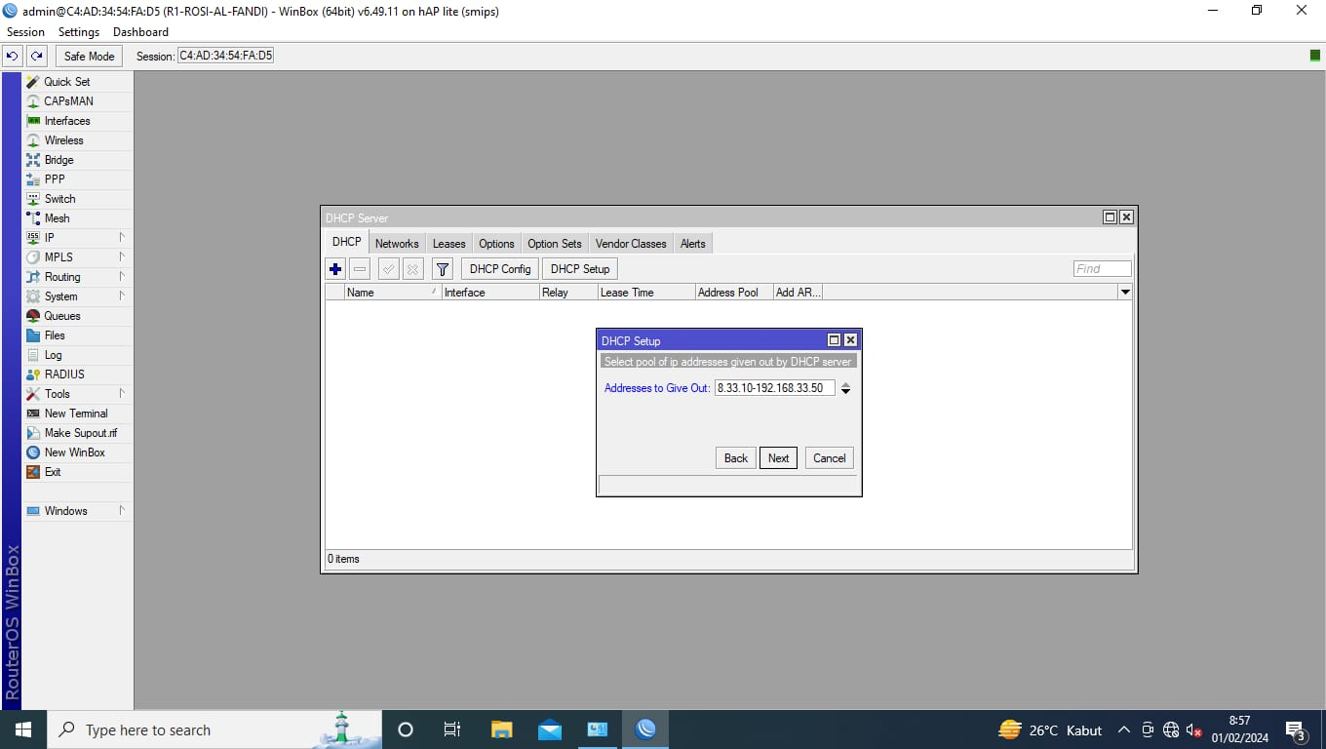Switch to the Option Sets tab
The height and width of the screenshot is (749, 1326).
tap(555, 244)
